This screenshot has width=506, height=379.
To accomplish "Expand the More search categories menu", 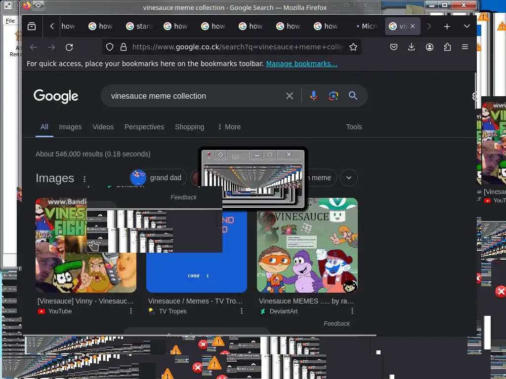I will pyautogui.click(x=229, y=127).
